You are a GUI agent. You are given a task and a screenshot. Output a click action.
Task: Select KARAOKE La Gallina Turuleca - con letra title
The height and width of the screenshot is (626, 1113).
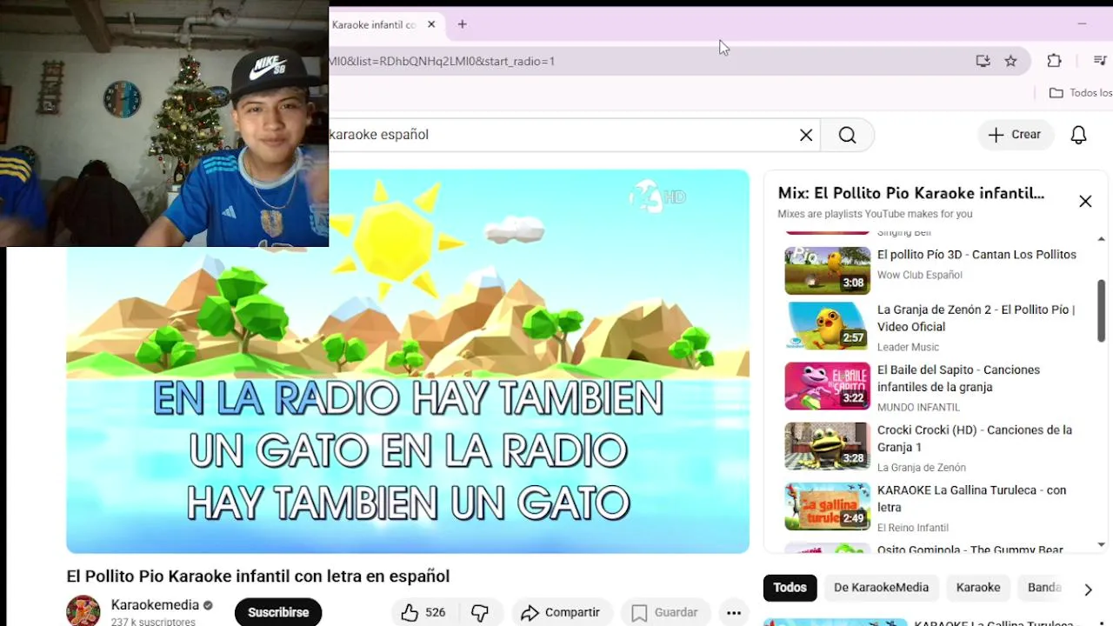971,498
